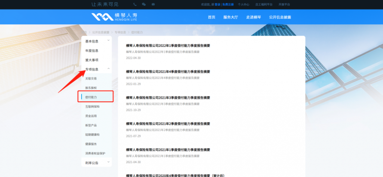Click date 2021-04-30

click(x=134, y=162)
